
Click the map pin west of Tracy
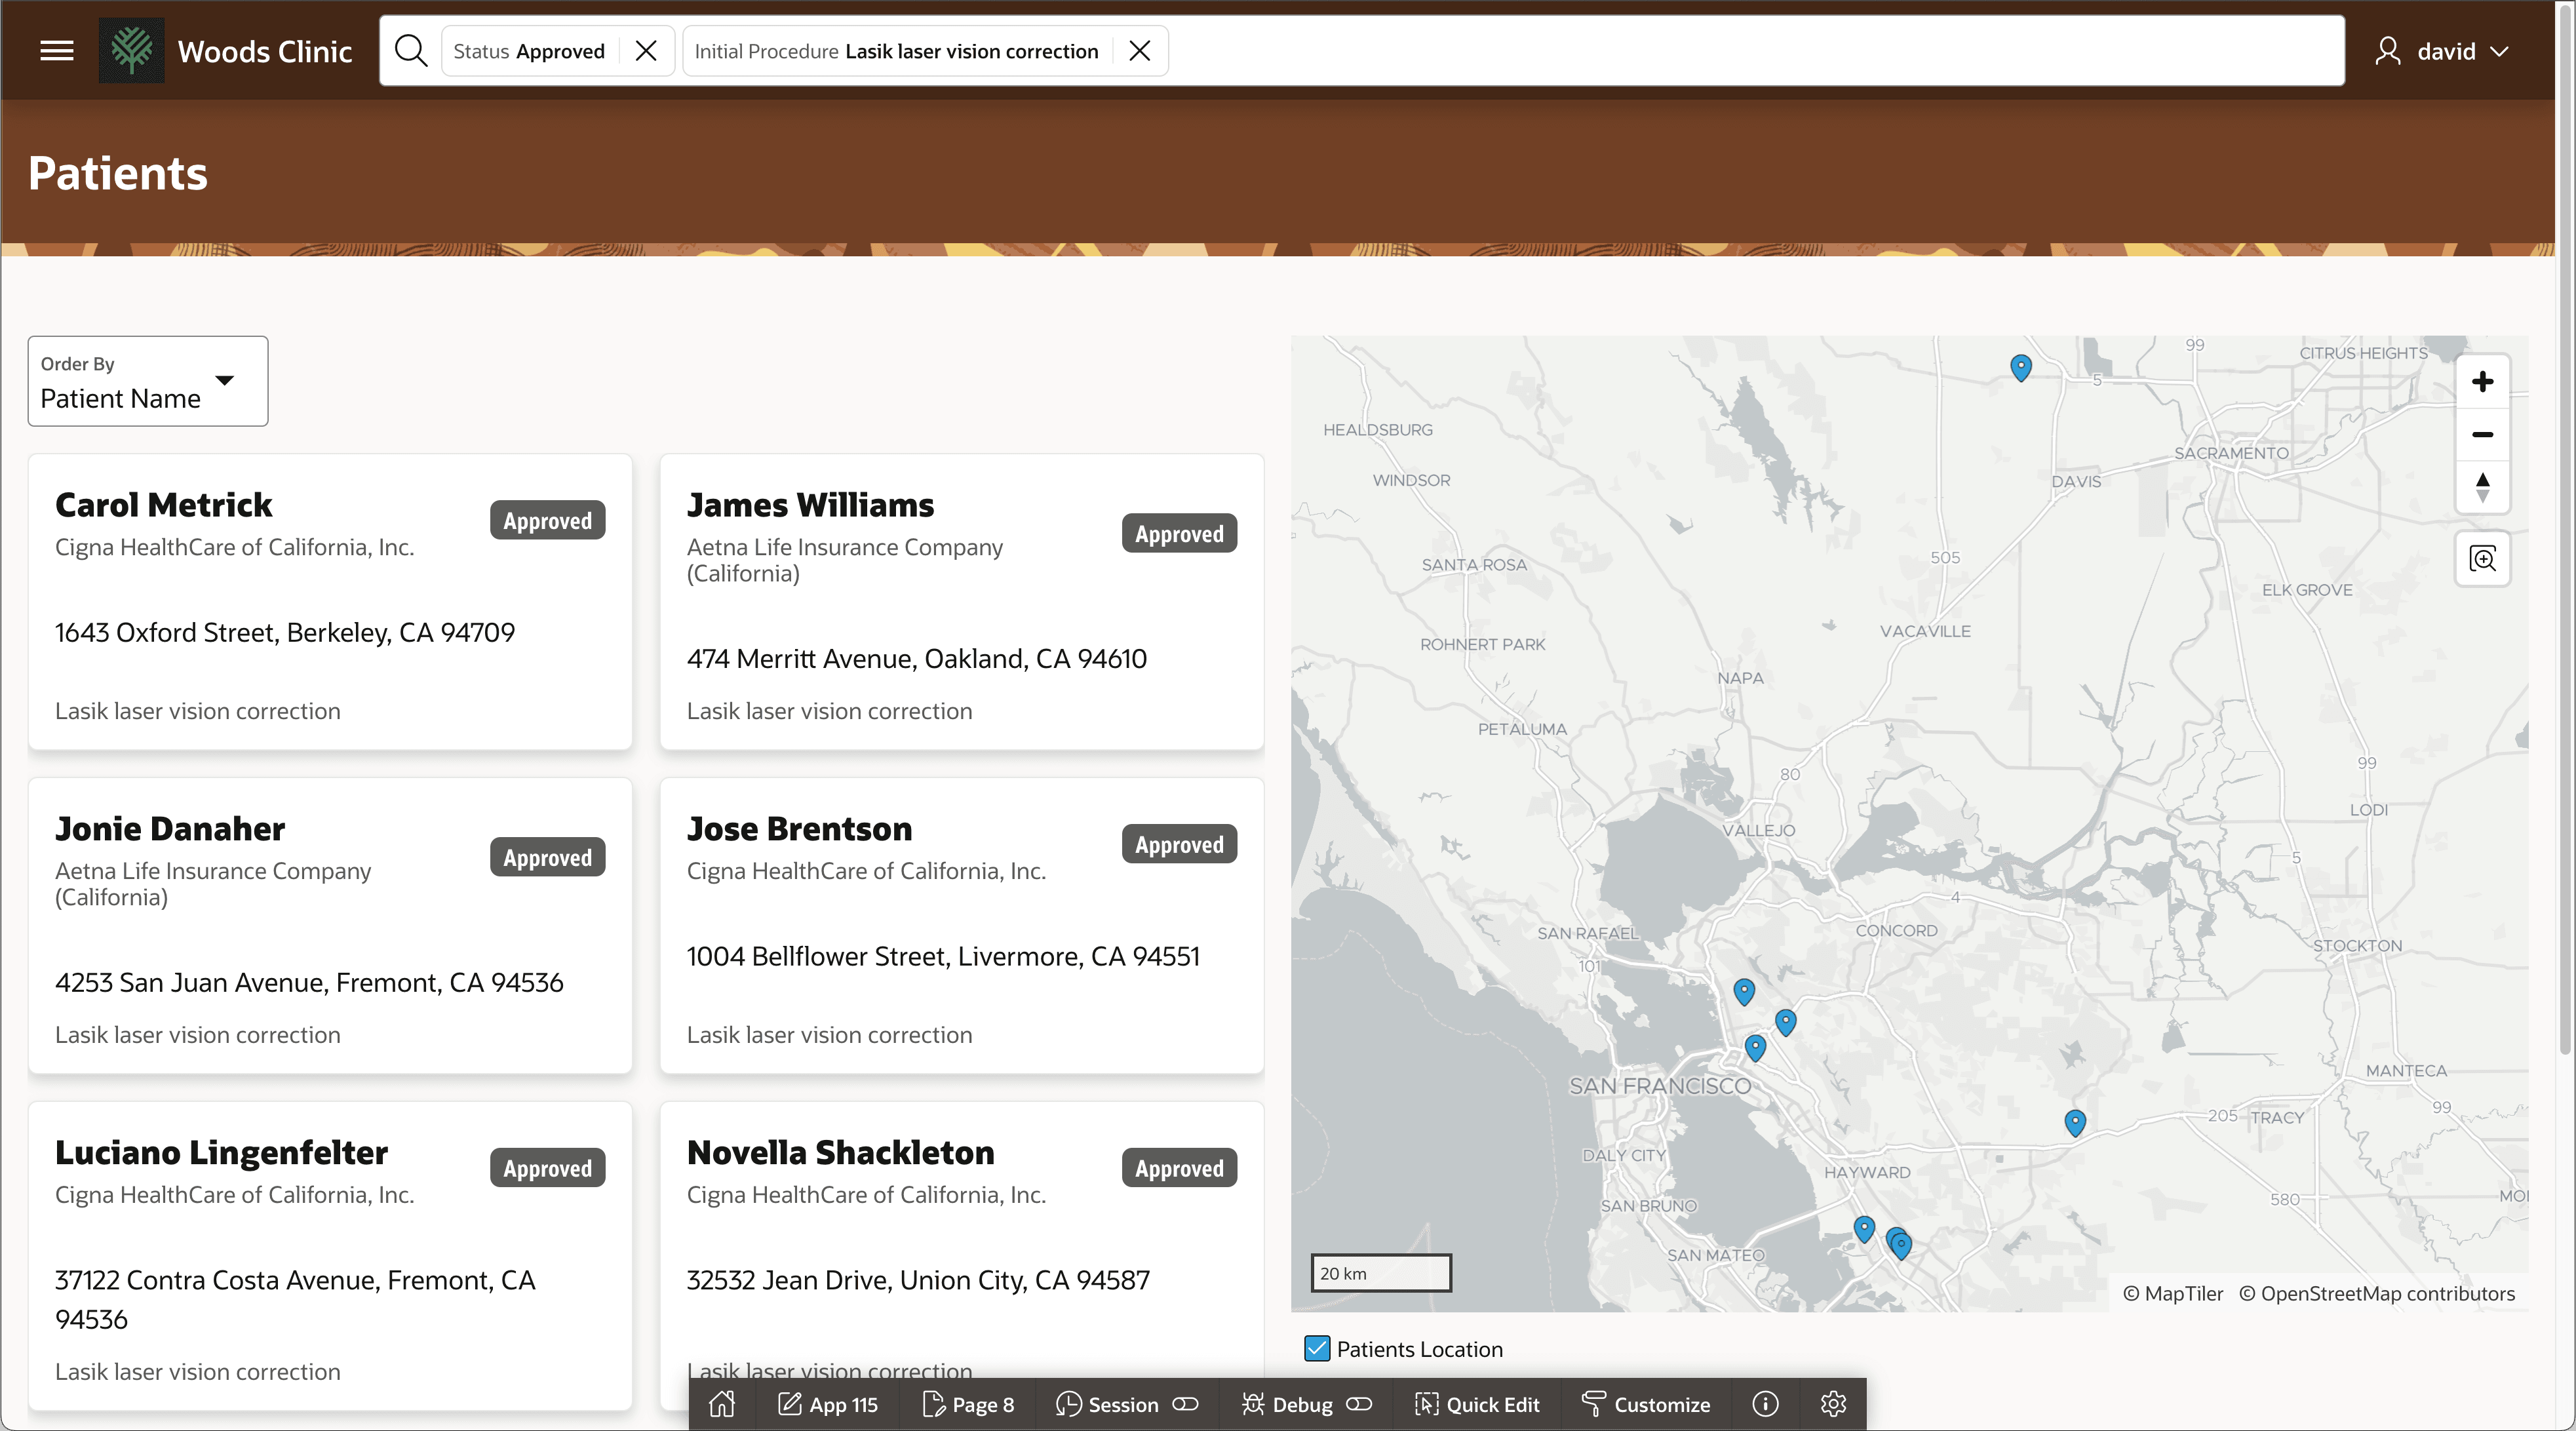(2075, 1122)
